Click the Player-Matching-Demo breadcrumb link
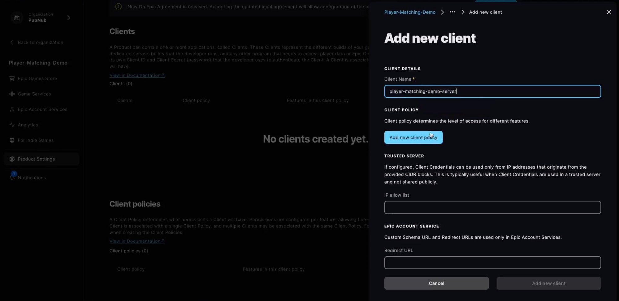This screenshot has height=301, width=619. point(409,12)
